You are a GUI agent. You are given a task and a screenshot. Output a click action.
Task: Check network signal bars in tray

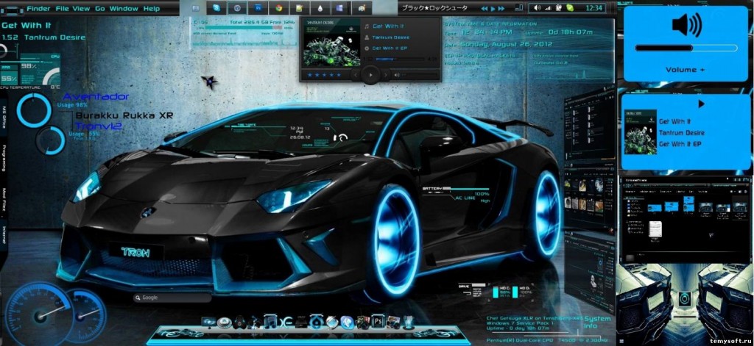click(x=548, y=8)
